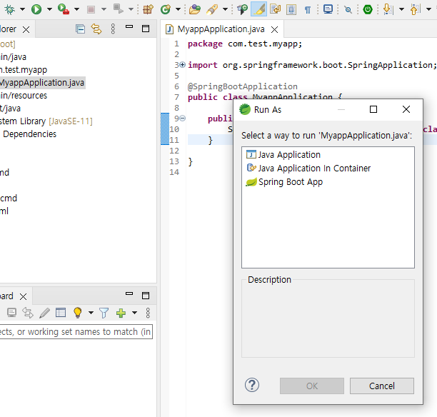Toggle the Word Wrap icon

coord(276,9)
